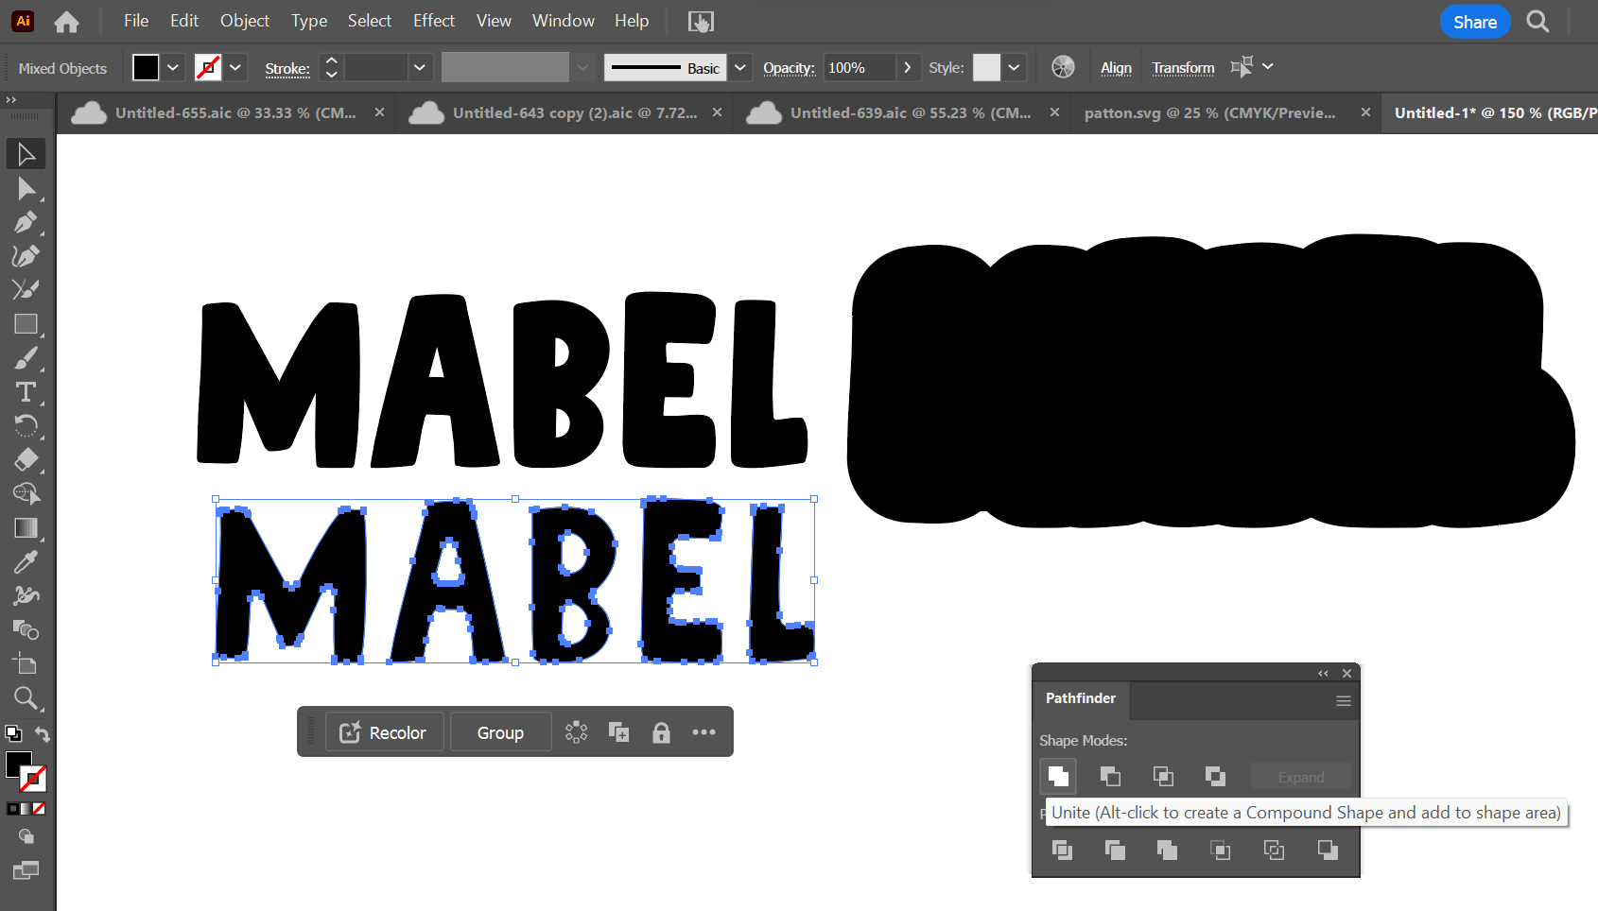The height and width of the screenshot is (911, 1598).
Task: Click the Opacity percentage input field
Action: [x=858, y=68]
